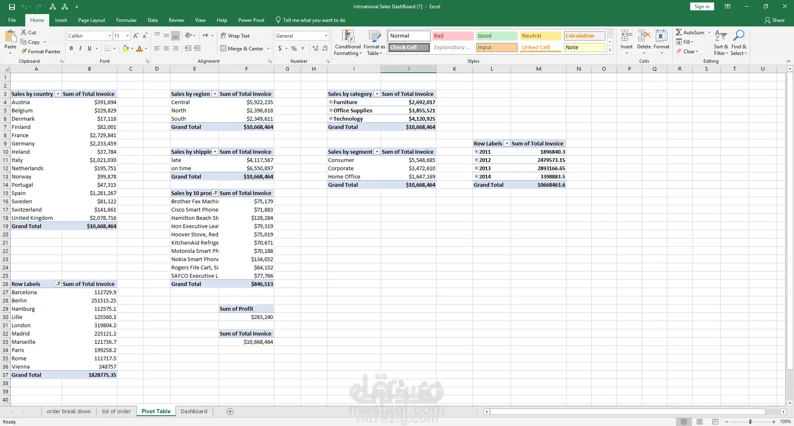Toggle Italic formatting
The image size is (794, 426).
[80, 48]
